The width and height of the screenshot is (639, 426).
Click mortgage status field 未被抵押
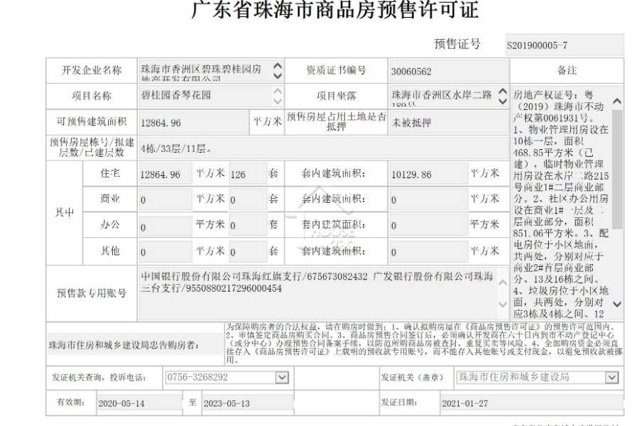(x=449, y=122)
